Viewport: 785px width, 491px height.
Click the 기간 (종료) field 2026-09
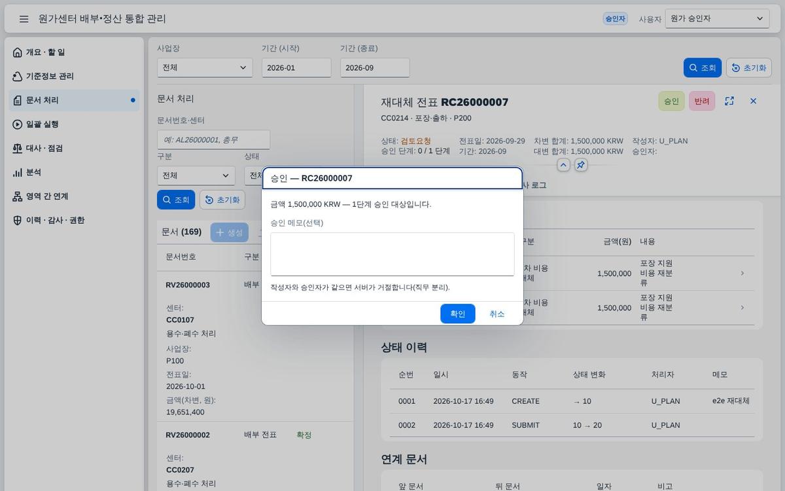coord(375,67)
